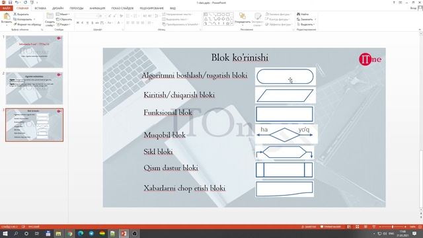This screenshot has width=423, height=238.
Task: Click the Save icon in Quick Access toolbar
Action: pyautogui.click(x=11, y=3)
